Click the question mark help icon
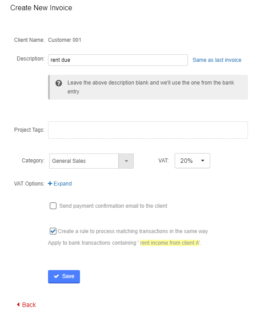268x319 pixels. click(x=59, y=83)
